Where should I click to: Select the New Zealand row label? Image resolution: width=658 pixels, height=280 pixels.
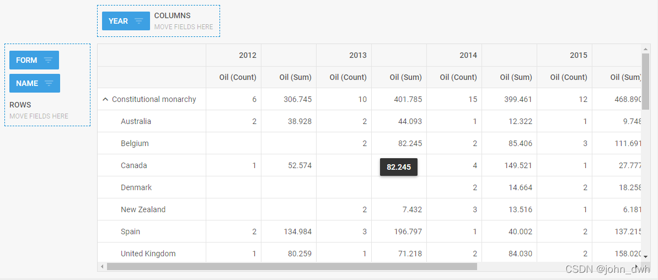(x=143, y=209)
